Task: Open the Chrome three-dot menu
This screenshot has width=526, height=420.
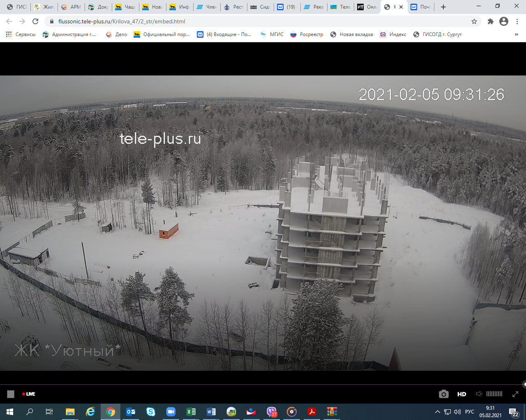Action: 517,21
